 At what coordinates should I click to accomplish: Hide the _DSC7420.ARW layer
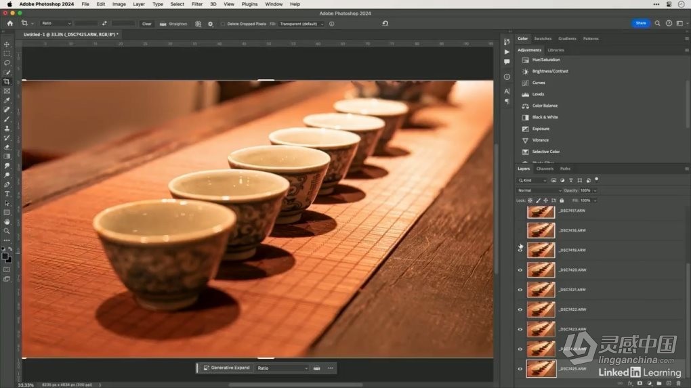[x=520, y=270]
